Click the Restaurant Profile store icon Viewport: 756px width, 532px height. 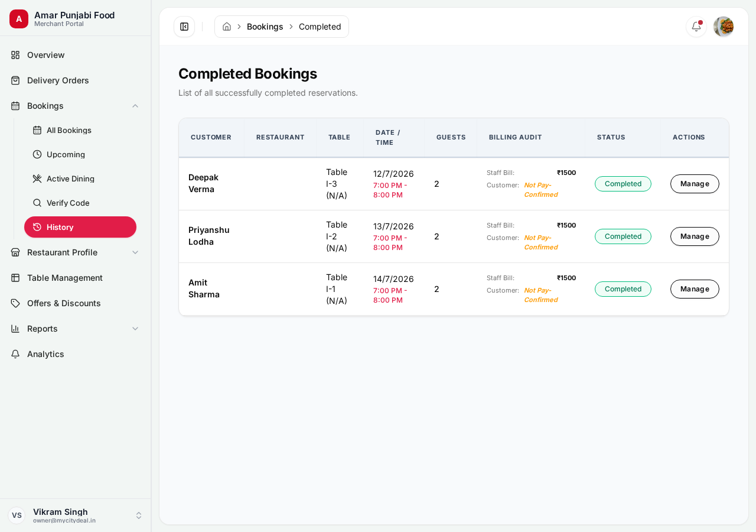(15, 252)
